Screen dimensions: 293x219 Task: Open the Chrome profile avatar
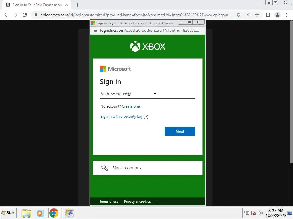[x=278, y=15]
